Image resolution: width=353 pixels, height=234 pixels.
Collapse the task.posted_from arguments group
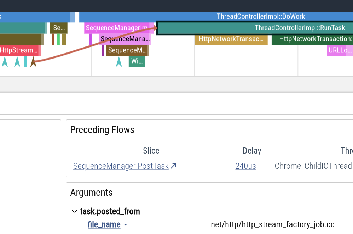point(74,212)
